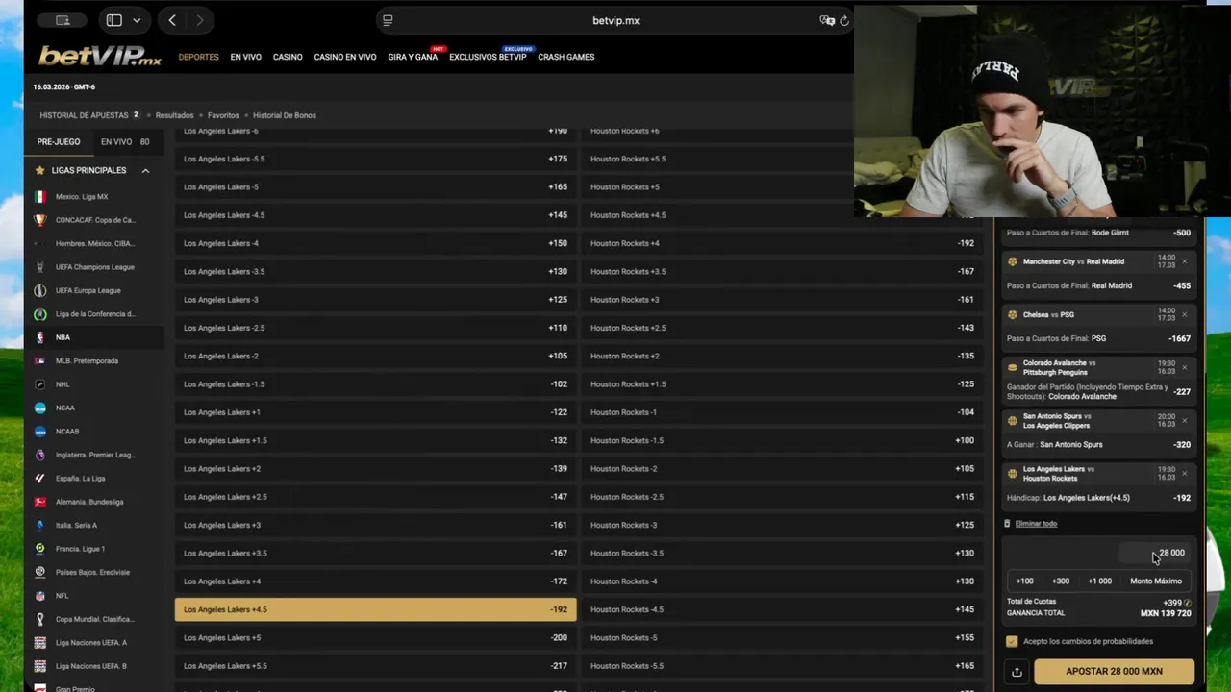Click the UEFA Champions League icon
Image resolution: width=1231 pixels, height=692 pixels.
[39, 267]
